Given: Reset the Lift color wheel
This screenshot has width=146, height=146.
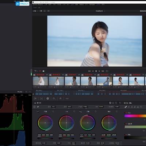Looking at the screenshot, I should tap(53, 111).
